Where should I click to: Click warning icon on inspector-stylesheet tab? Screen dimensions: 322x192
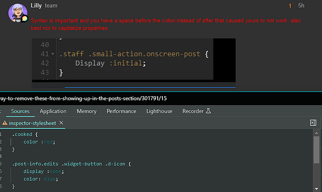pos(5,123)
